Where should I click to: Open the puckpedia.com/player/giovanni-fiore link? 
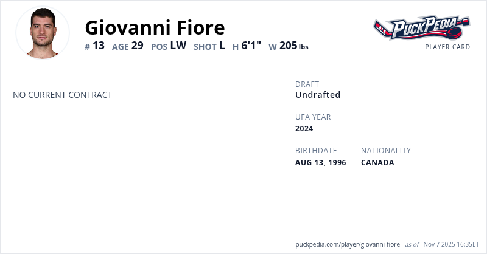coord(348,244)
